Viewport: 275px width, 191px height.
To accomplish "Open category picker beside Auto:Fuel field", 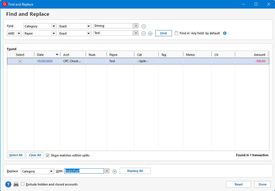I will [x=107, y=171].
